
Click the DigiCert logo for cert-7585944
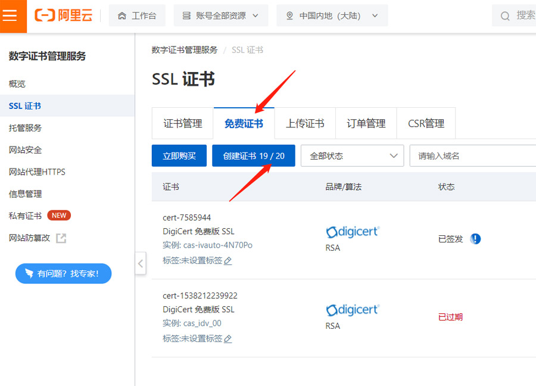point(353,231)
